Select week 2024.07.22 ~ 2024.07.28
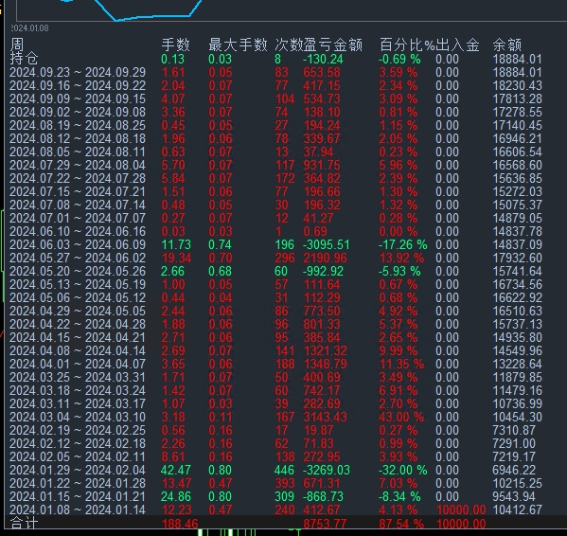The image size is (567, 536). click(78, 178)
